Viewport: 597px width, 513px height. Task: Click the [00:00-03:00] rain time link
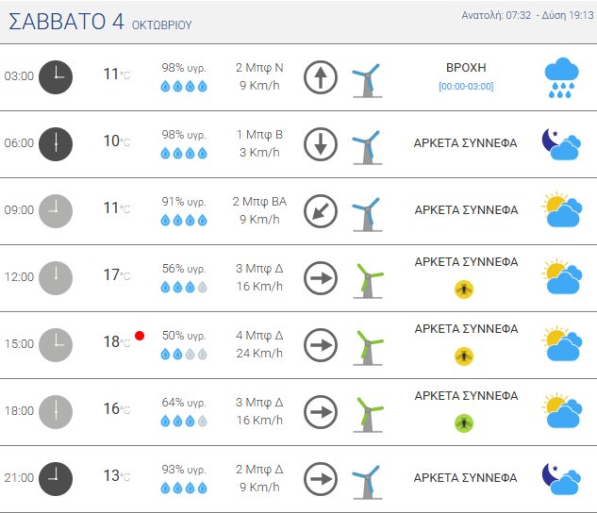coord(466,87)
